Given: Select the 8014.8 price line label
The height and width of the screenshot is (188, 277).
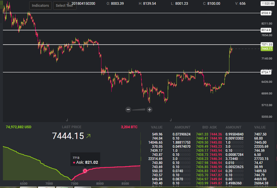Looking at the screenshot, I should pyautogui.click(x=266, y=30).
